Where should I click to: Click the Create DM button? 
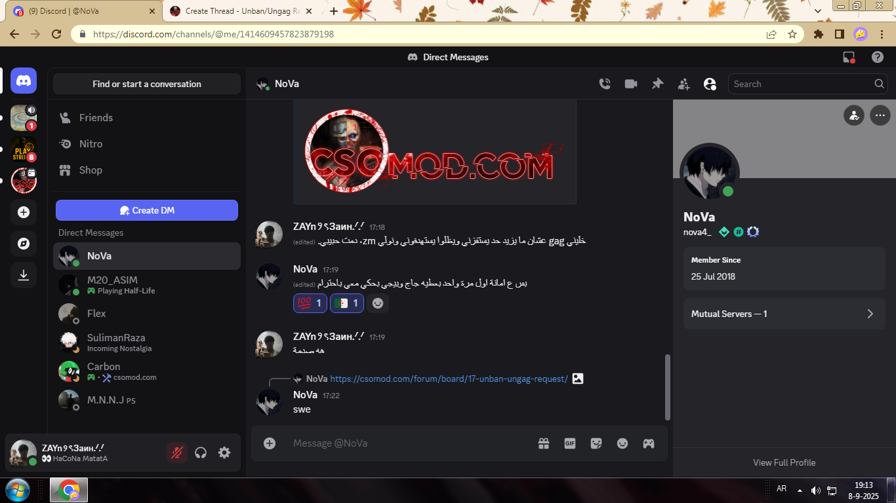pos(146,210)
